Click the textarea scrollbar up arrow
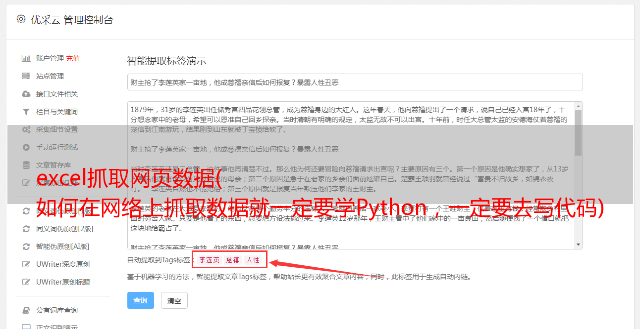The width and height of the screenshot is (640, 329). click(578, 106)
